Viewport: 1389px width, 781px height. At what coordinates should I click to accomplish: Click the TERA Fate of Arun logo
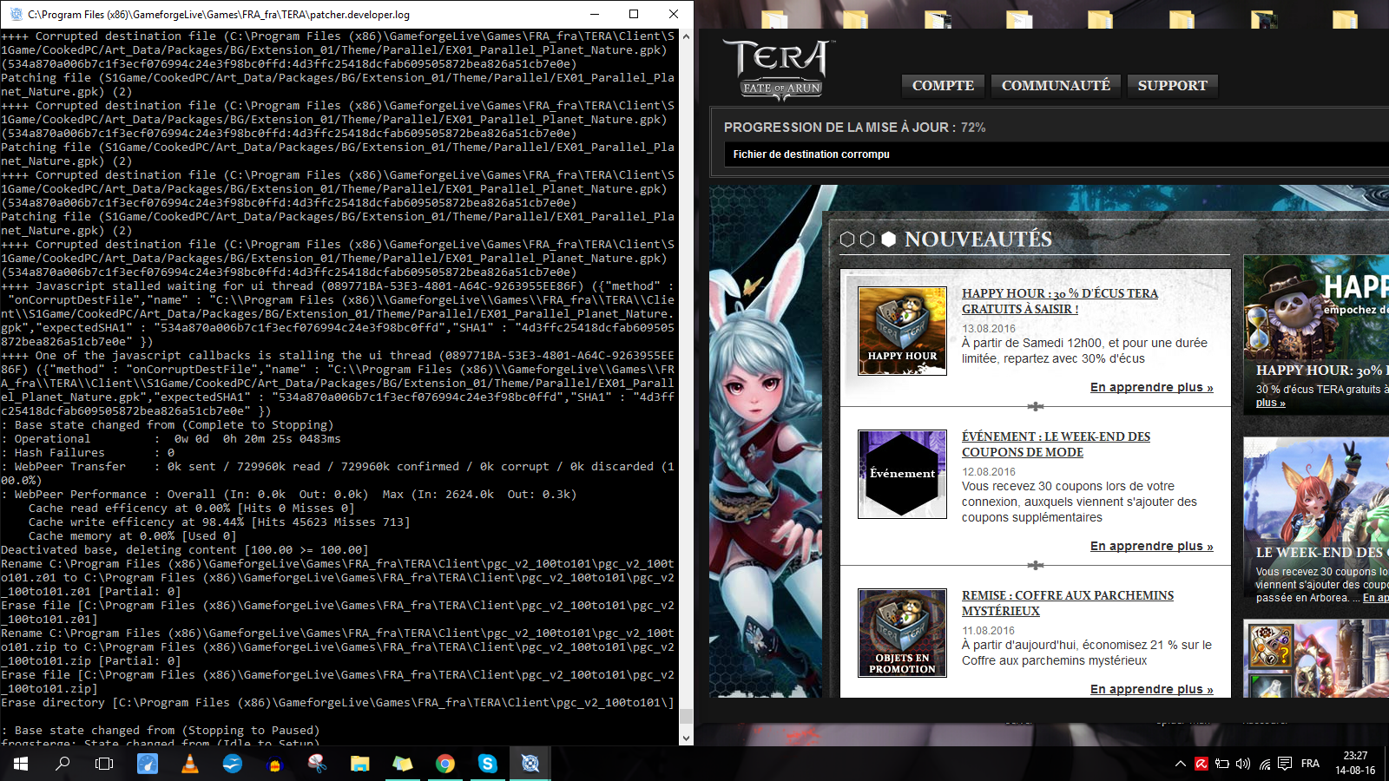coord(777,69)
